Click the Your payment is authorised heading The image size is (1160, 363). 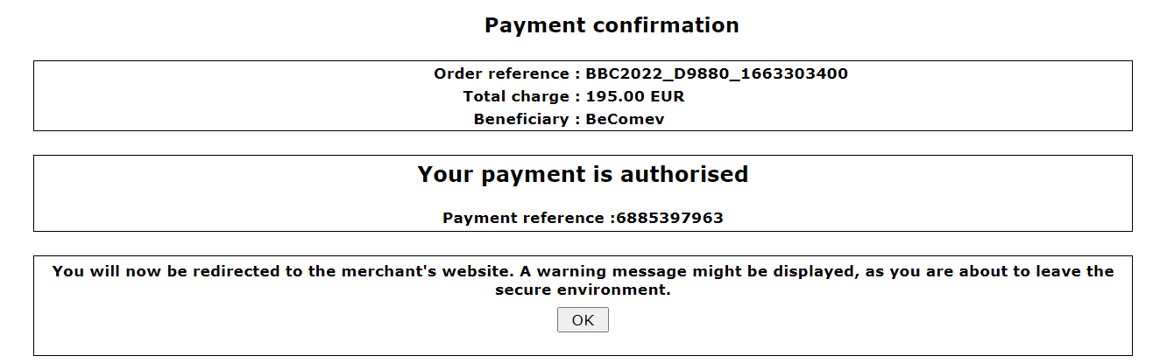click(583, 174)
